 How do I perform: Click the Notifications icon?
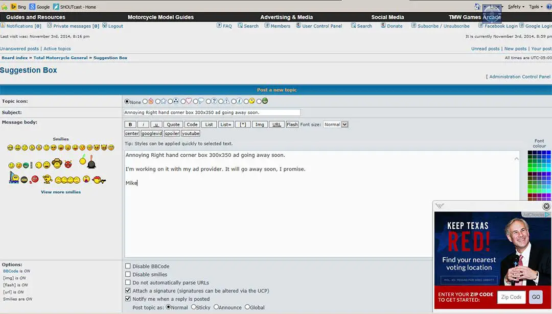[3, 26]
